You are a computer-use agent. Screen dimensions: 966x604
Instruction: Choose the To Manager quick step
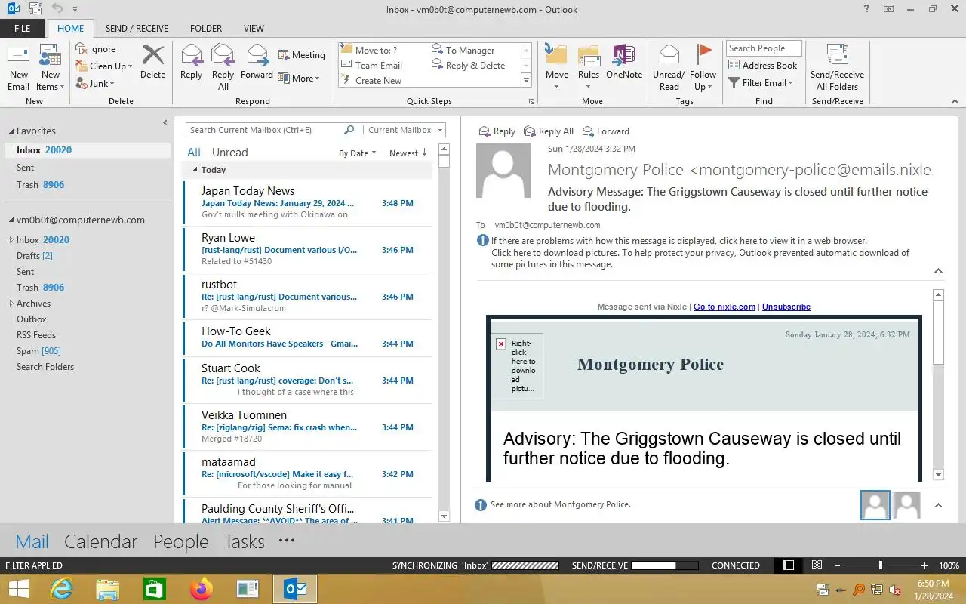pyautogui.click(x=462, y=51)
